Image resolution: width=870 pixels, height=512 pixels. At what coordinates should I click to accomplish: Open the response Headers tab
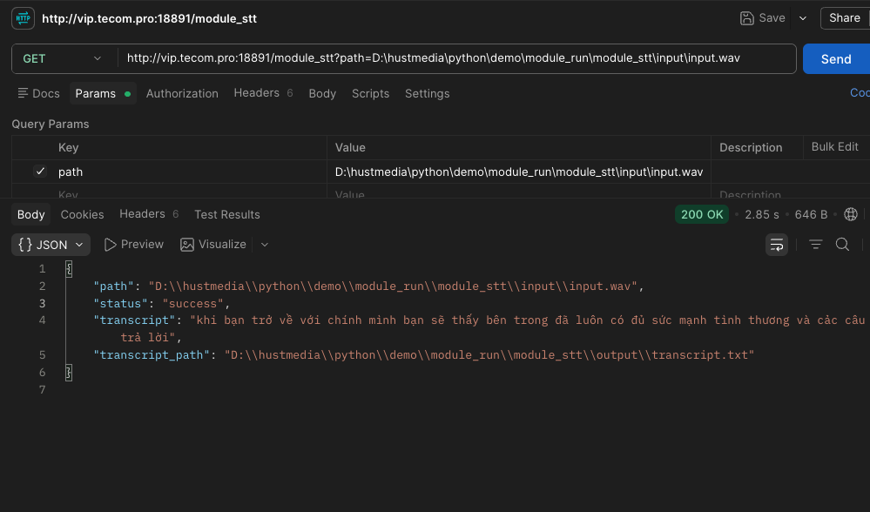149,215
